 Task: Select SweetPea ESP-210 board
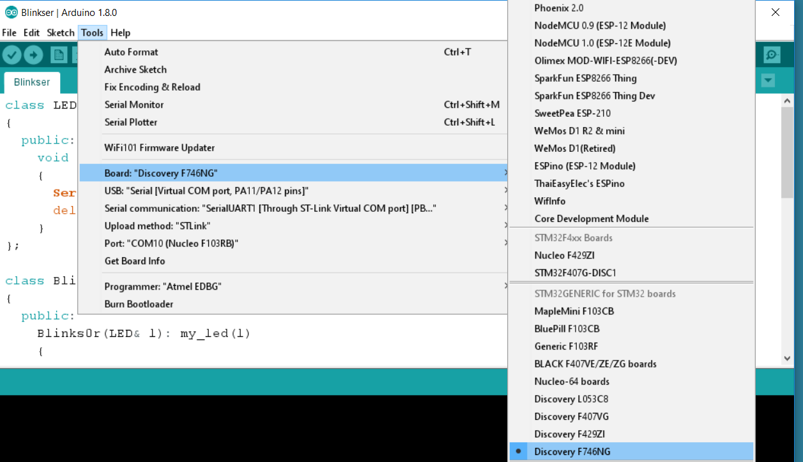(x=631, y=113)
